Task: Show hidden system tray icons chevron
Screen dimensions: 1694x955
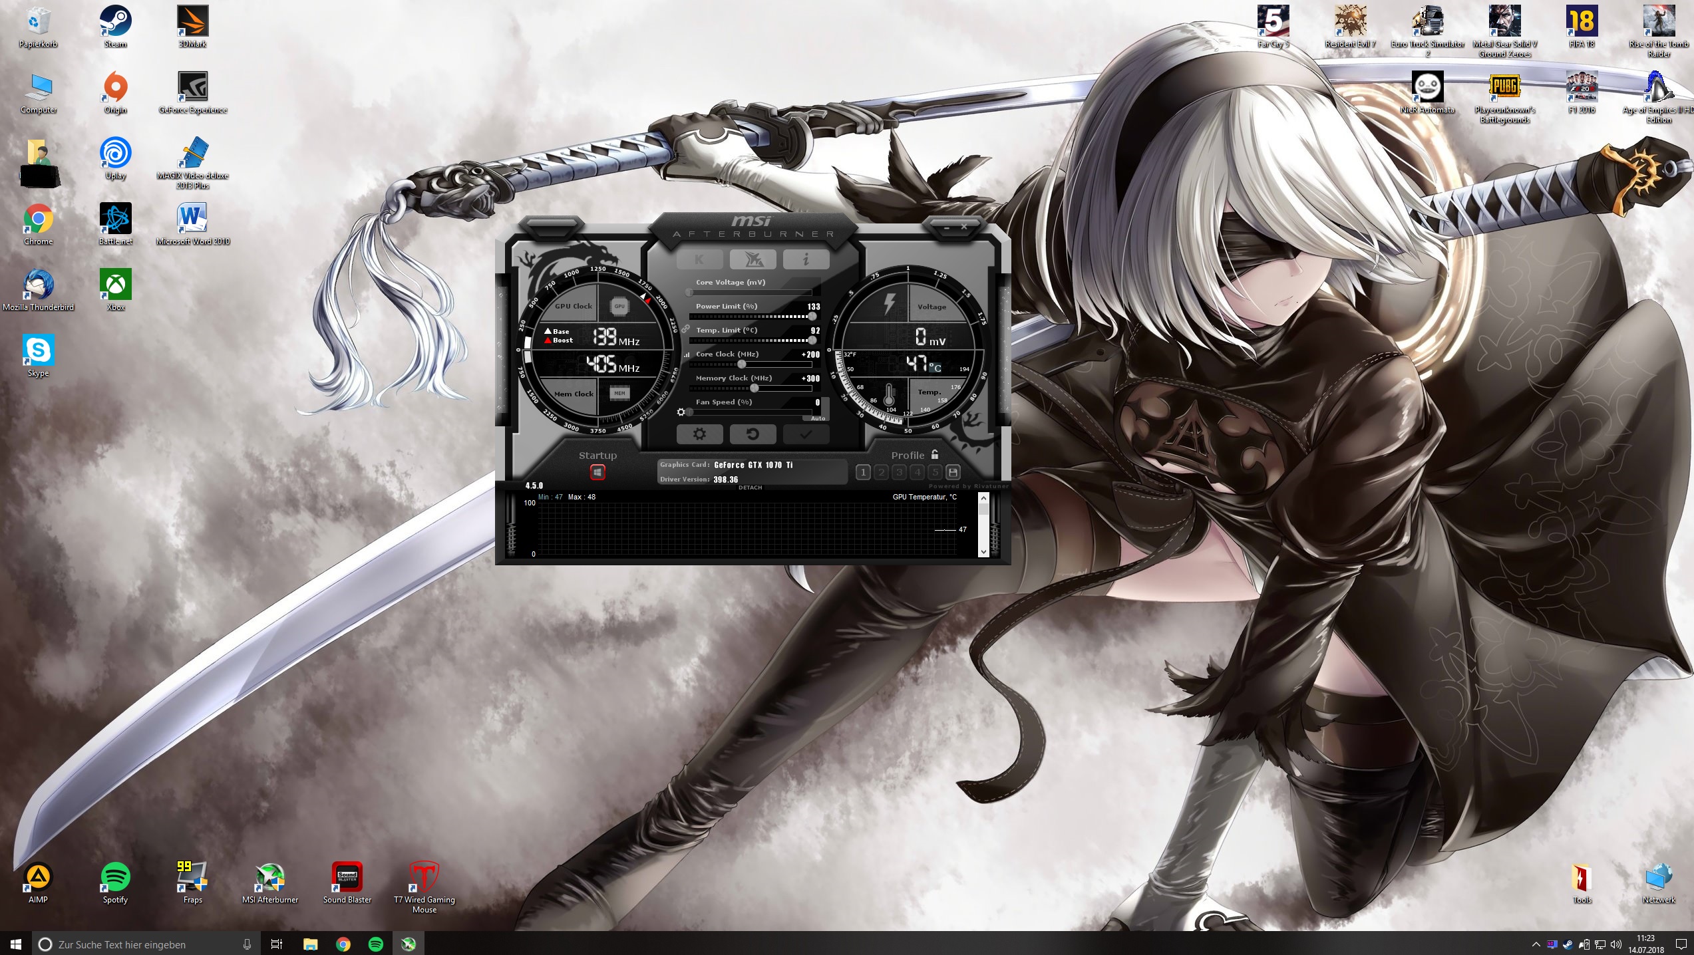Action: [x=1536, y=944]
